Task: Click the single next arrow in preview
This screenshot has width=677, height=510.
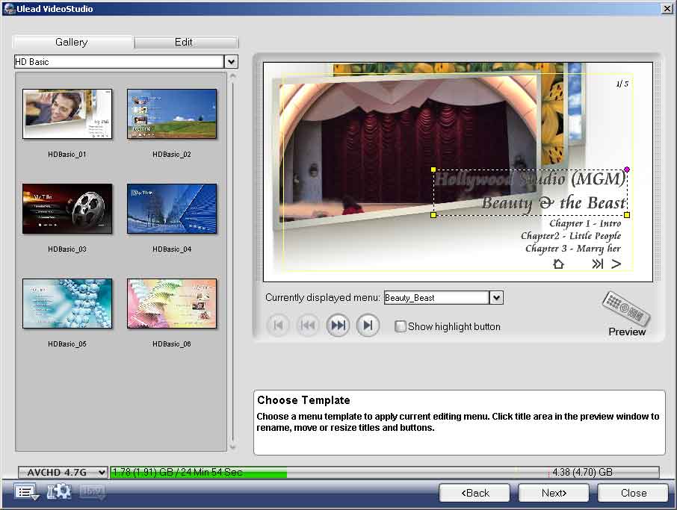Action: (616, 264)
